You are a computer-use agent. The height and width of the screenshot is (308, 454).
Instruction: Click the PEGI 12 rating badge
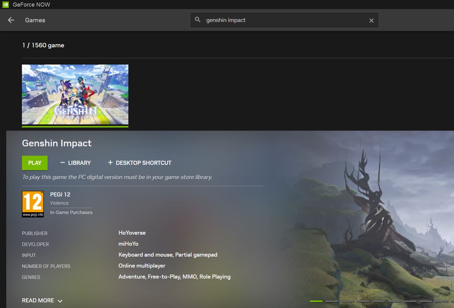(33, 204)
